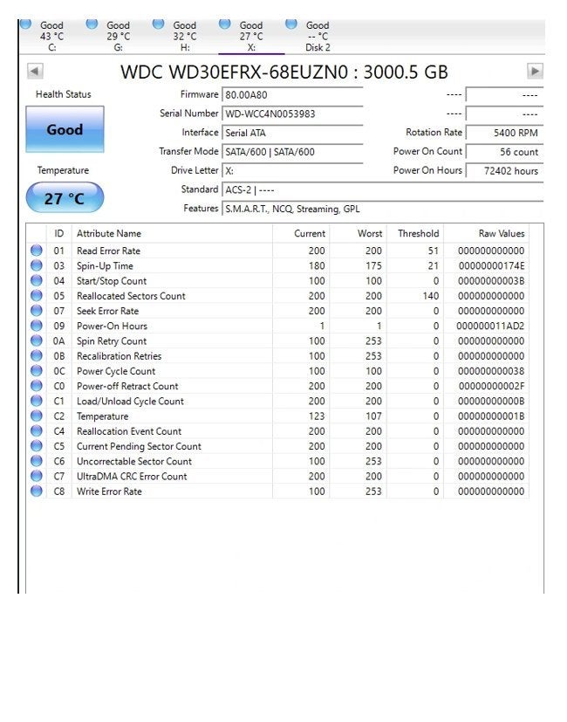Select the Read Error Rate attribute name
The width and height of the screenshot is (567, 722).
[108, 251]
